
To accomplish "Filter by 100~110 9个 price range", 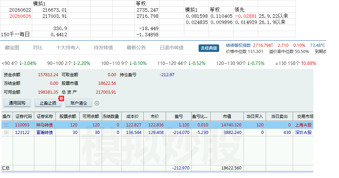I will click(x=124, y=64).
